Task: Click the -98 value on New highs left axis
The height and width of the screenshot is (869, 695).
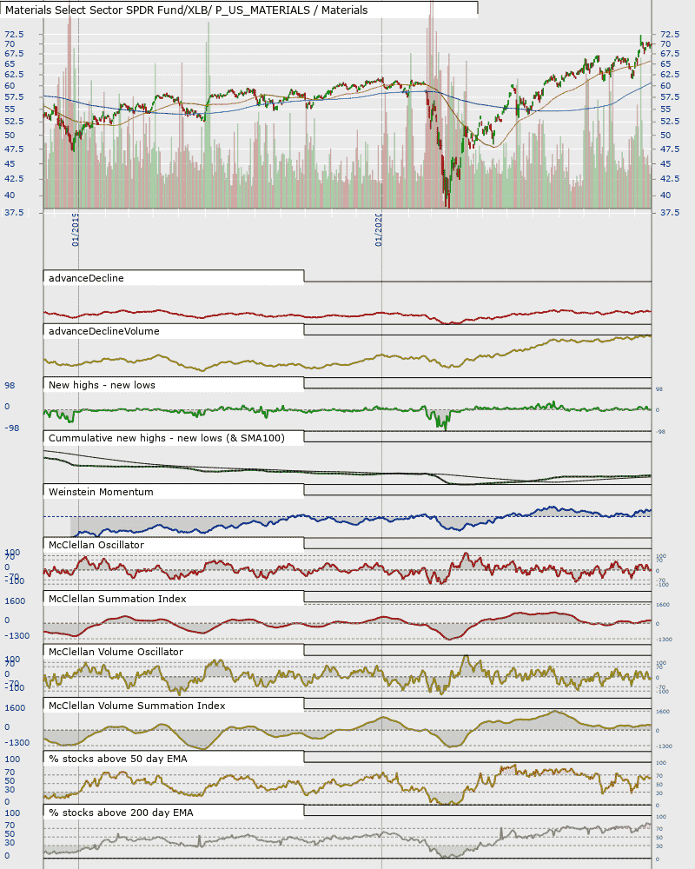Action: (11, 428)
